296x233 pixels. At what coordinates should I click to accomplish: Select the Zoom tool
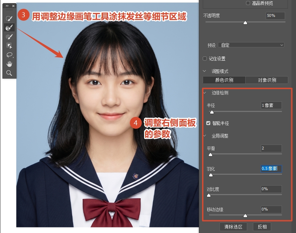[x=10, y=73]
